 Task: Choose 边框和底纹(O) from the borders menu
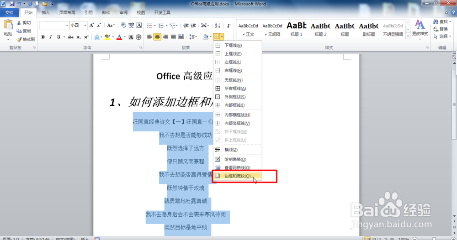[x=238, y=176]
